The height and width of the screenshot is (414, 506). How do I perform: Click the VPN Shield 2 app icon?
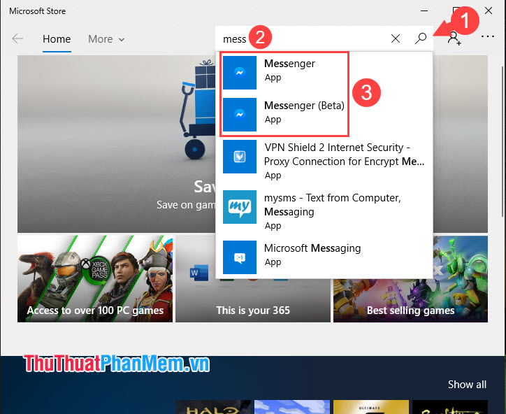[240, 157]
